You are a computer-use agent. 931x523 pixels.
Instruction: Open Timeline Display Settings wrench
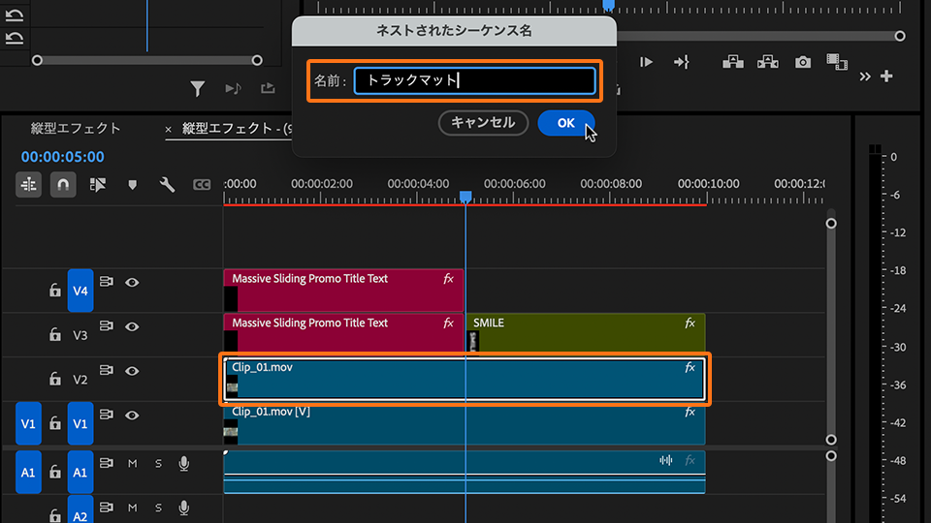(167, 184)
